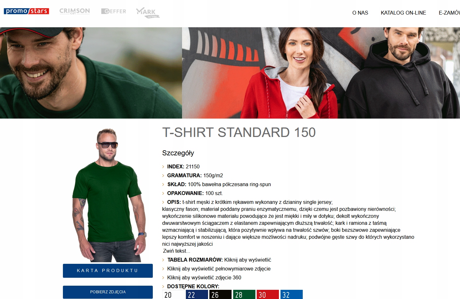Select white color swatch 20
Viewport: 460px width, 299px height.
coord(173,295)
